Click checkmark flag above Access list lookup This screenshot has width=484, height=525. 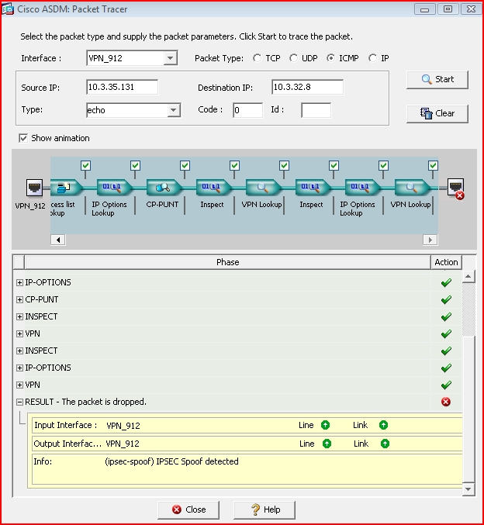coord(86,165)
